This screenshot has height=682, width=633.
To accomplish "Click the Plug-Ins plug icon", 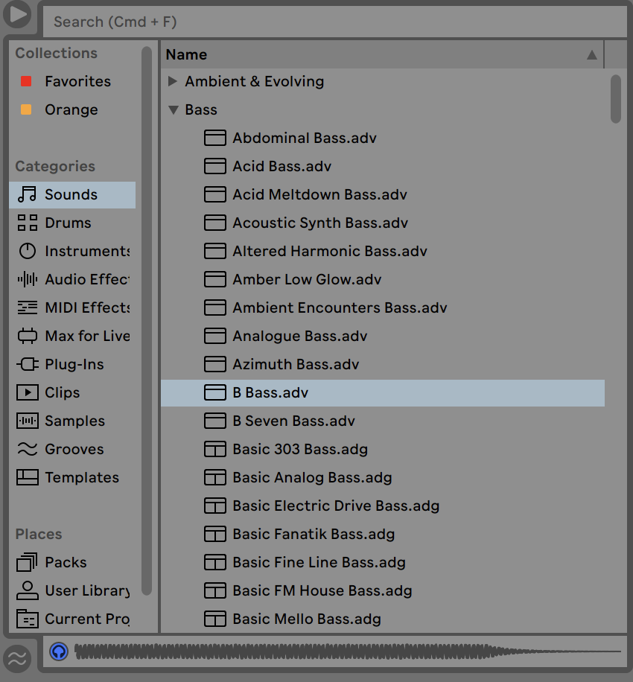I will click(x=27, y=364).
